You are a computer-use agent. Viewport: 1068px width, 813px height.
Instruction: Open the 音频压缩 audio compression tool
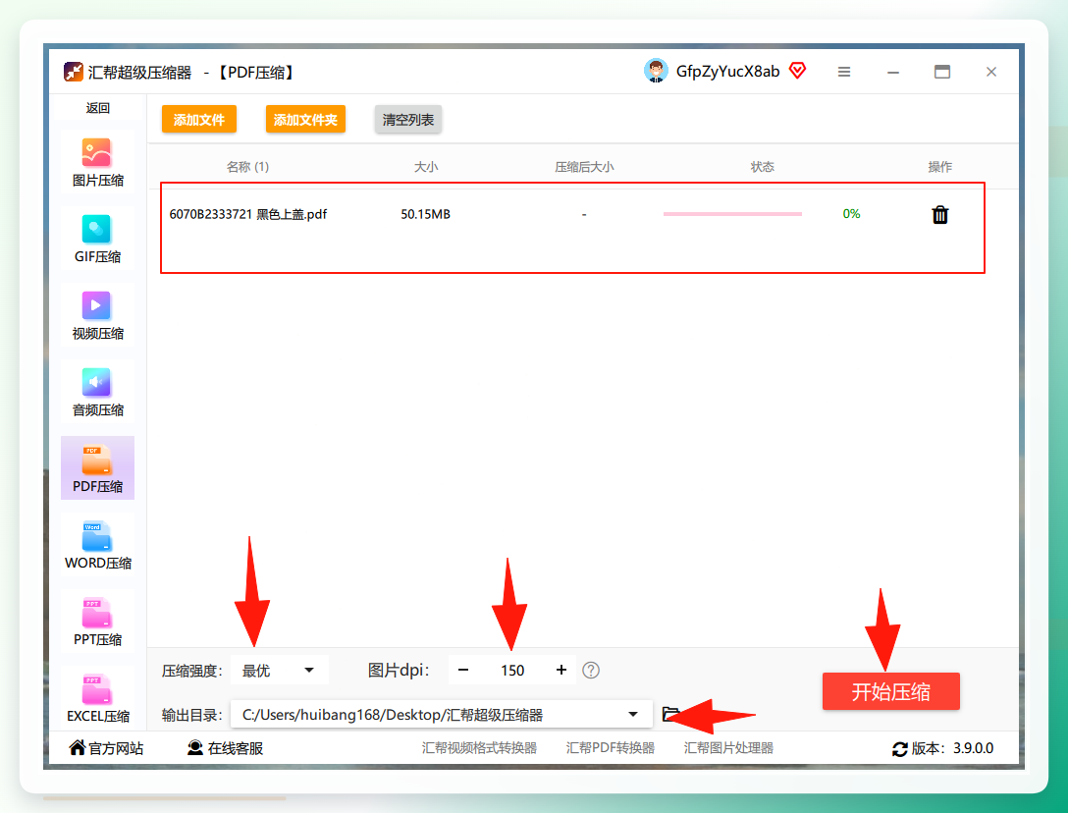click(x=97, y=392)
